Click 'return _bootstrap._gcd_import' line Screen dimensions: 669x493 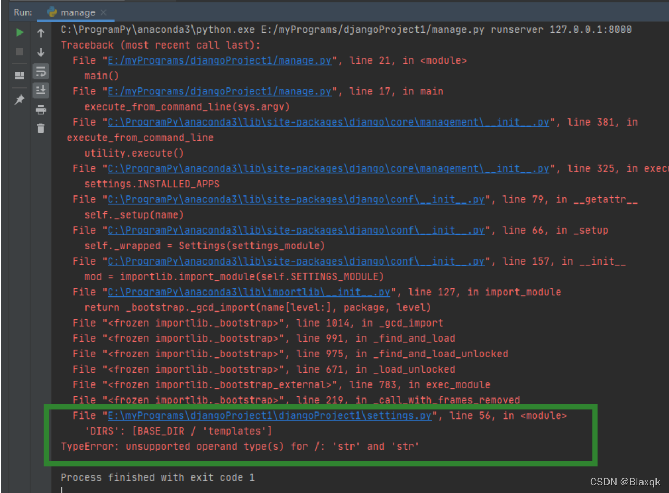coord(258,307)
